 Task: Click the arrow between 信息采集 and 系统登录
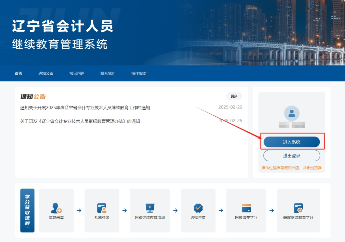tap(79, 210)
